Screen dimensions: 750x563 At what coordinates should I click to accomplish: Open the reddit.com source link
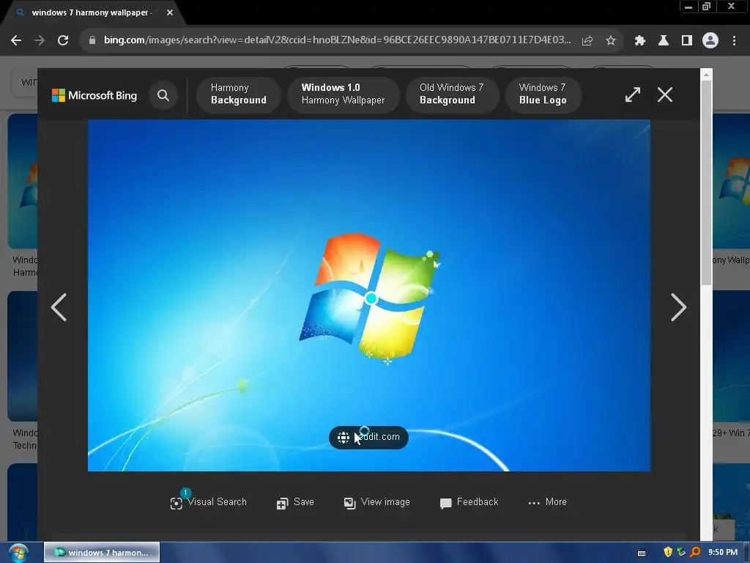click(368, 437)
